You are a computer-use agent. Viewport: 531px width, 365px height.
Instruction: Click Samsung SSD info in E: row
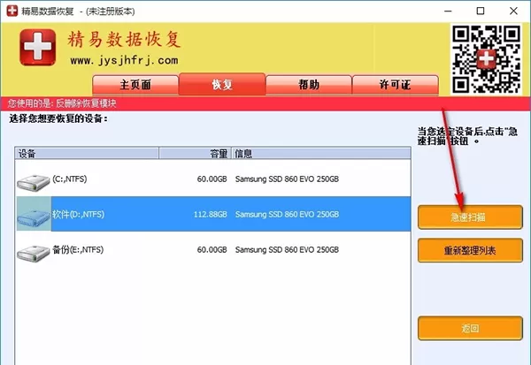tap(287, 249)
